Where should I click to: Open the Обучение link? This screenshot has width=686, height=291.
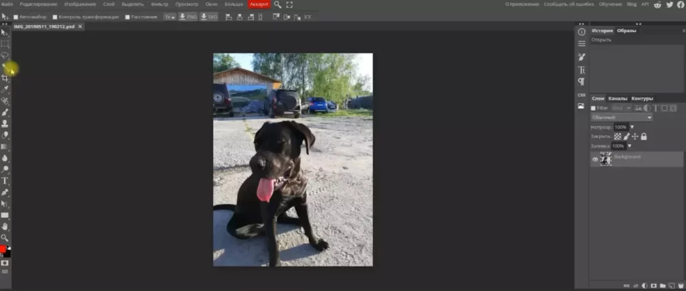610,5
